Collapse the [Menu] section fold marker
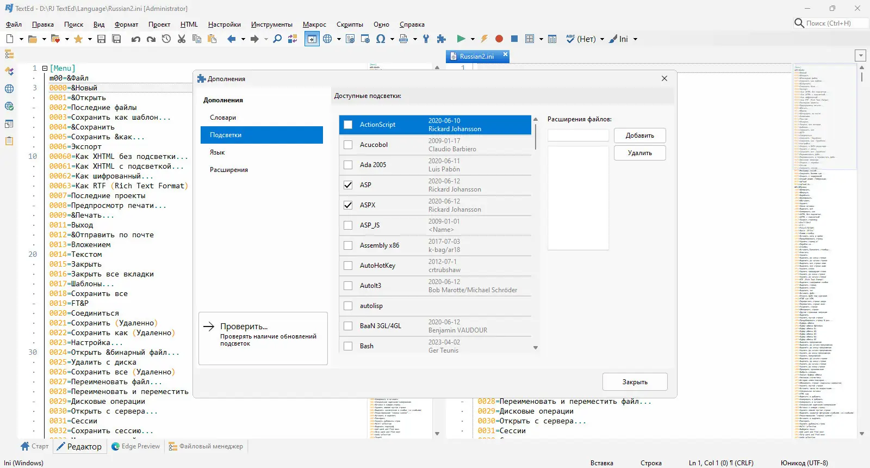Image resolution: width=870 pixels, height=468 pixels. (45, 69)
